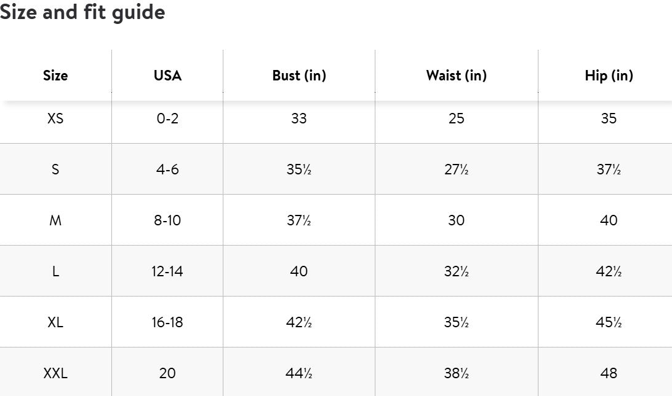This screenshot has width=672, height=396.
Task: Click the USA 0-2 size cell
Action: click(167, 118)
